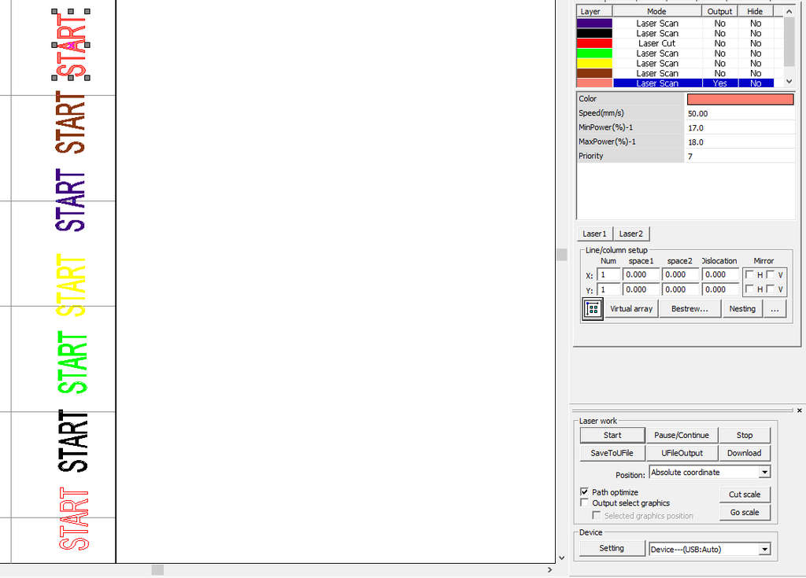Screen dimensions: 806x578
Task: Click the Pause/Continue button
Action: pos(682,435)
